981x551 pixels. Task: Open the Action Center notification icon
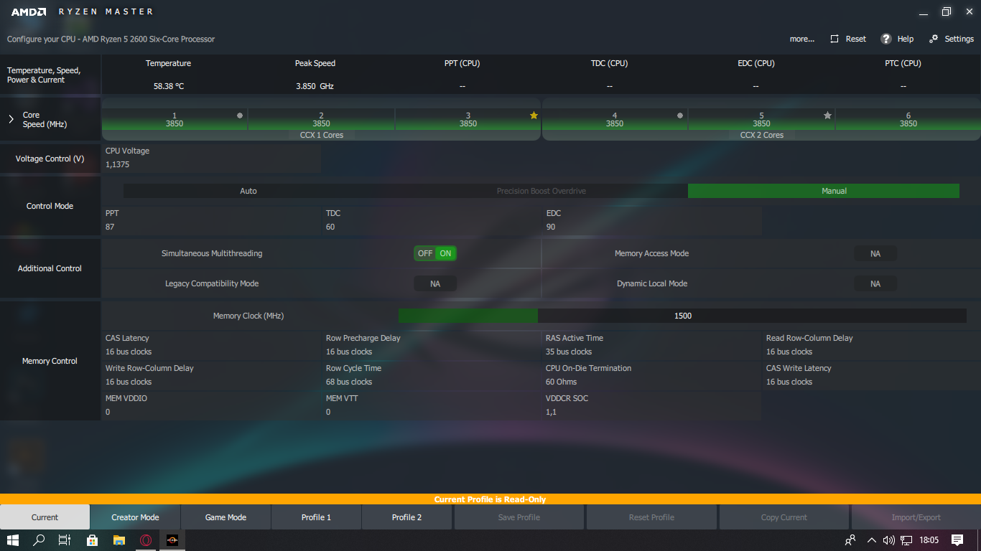coord(957,540)
